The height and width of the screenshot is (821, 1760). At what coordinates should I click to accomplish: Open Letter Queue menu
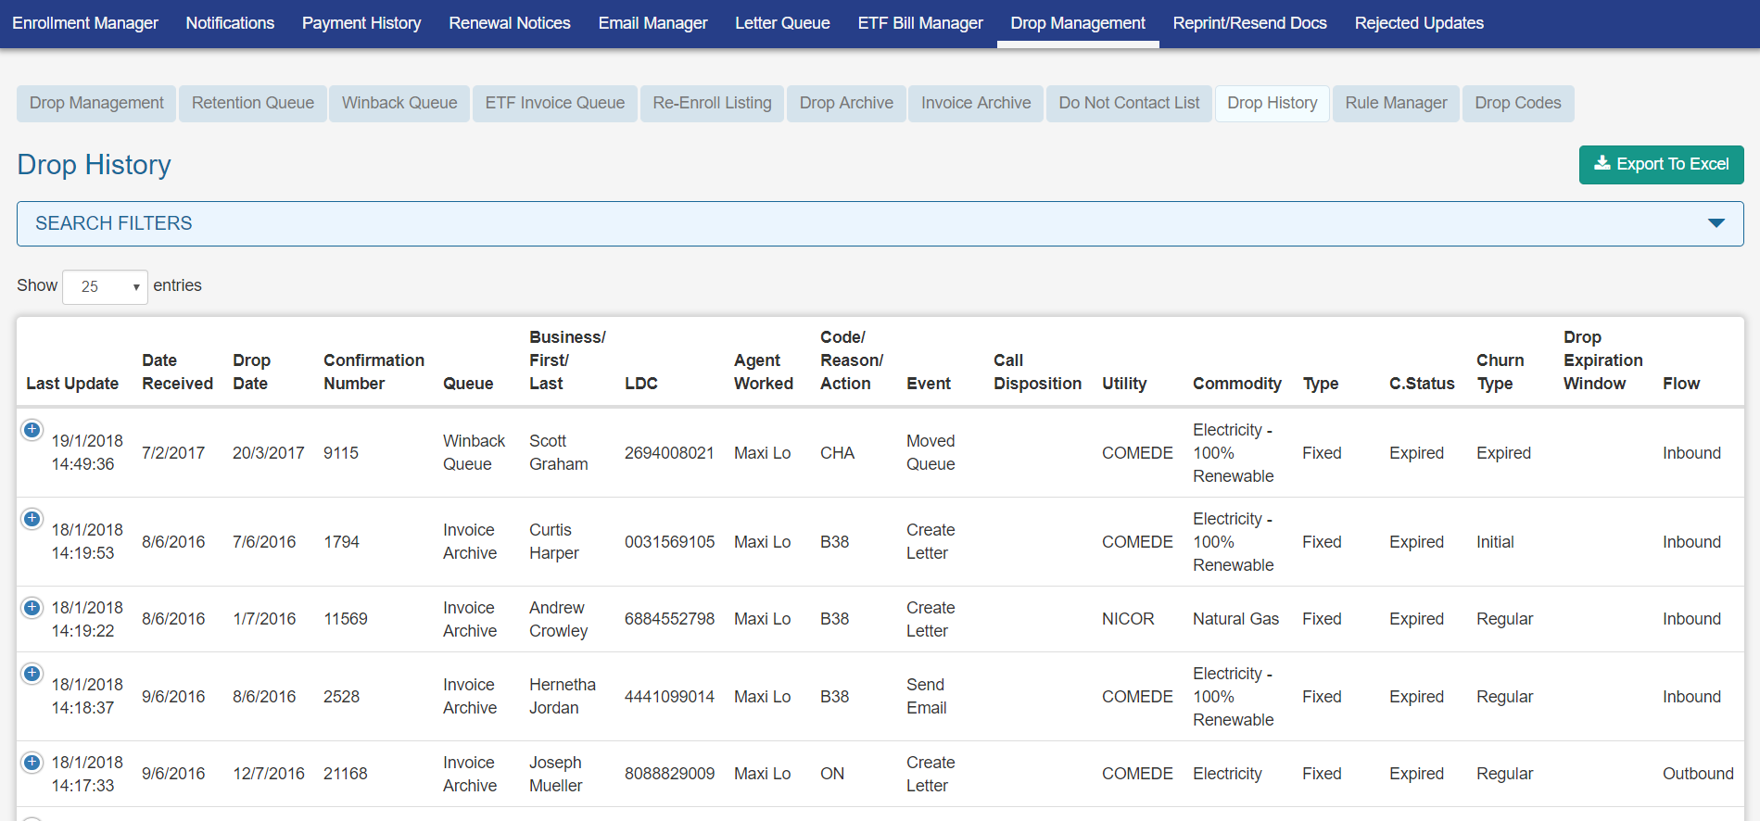click(x=782, y=23)
